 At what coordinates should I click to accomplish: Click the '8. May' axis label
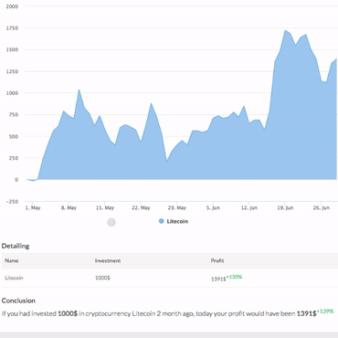(x=69, y=207)
